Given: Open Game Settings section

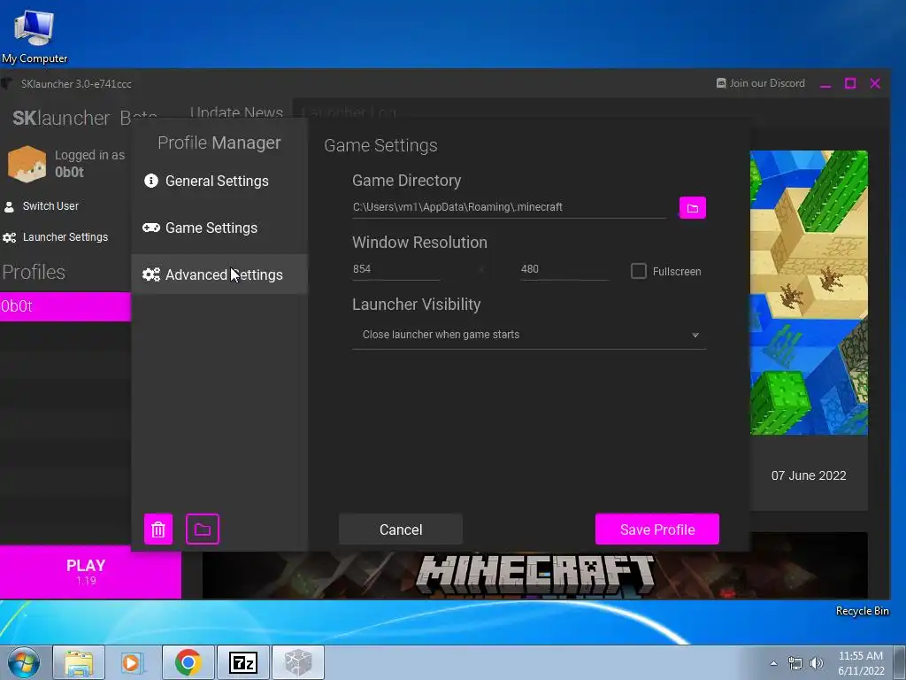Looking at the screenshot, I should [x=219, y=228].
